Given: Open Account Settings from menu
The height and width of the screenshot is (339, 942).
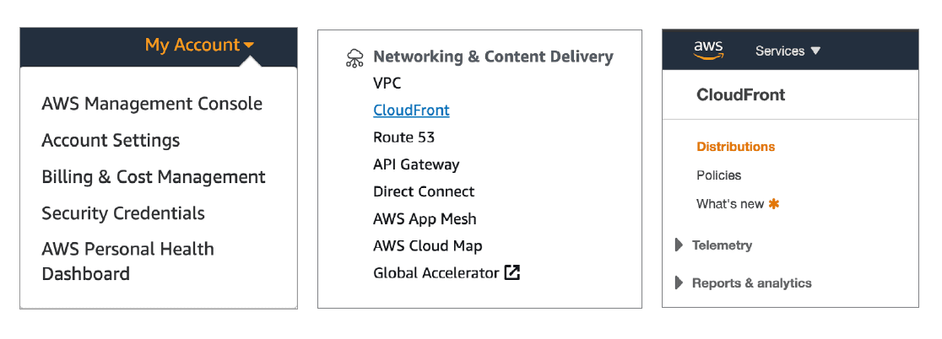Looking at the screenshot, I should coord(111,141).
